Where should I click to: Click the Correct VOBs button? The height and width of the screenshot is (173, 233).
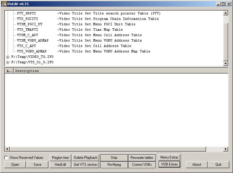(x=142, y=165)
